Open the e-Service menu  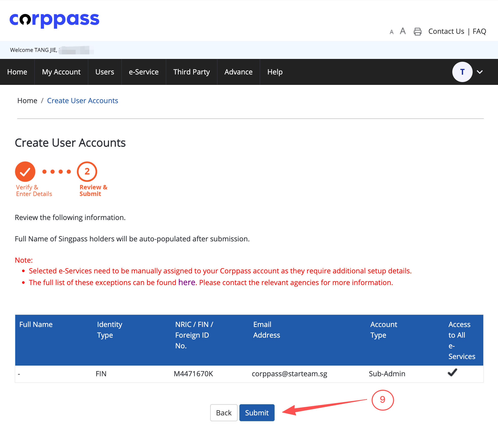click(x=144, y=72)
